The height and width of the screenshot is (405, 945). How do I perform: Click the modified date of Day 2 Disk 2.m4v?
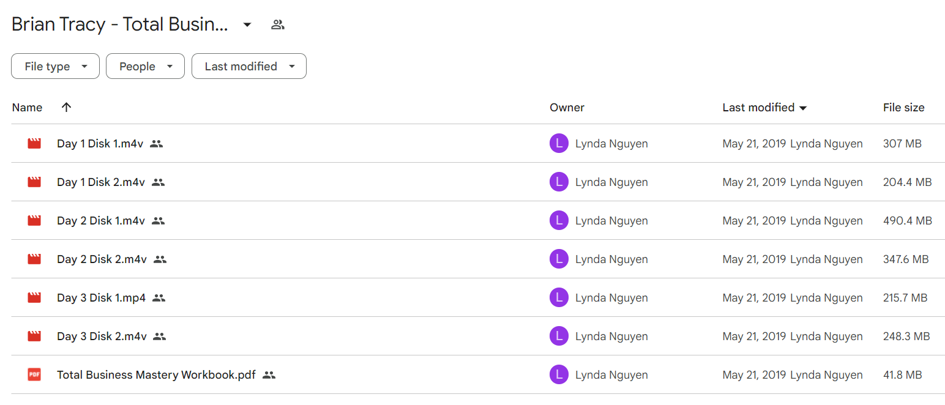point(754,259)
